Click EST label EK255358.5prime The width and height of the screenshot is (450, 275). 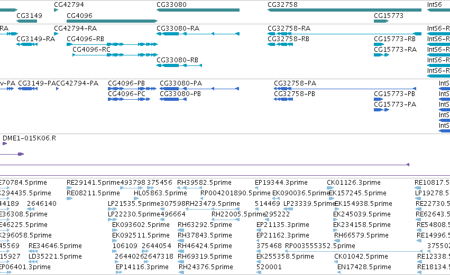[285, 257]
